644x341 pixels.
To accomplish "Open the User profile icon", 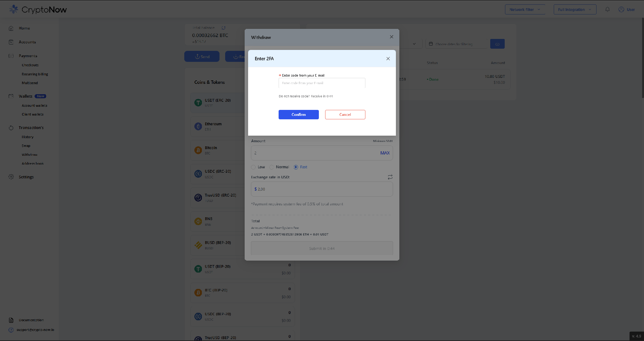I will 621,9.
